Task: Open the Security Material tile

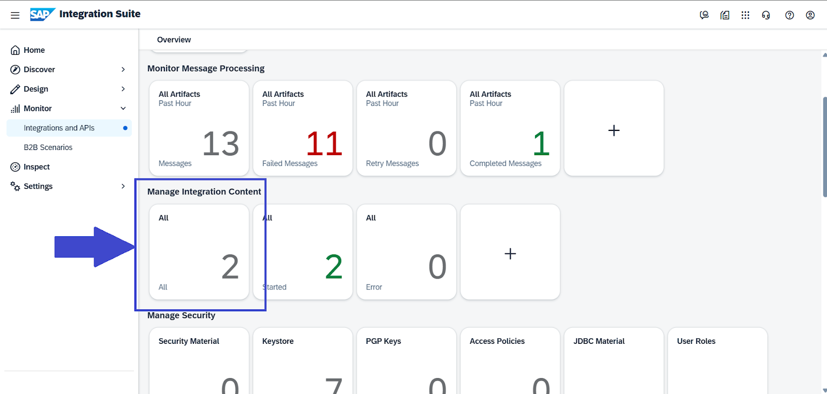Action: (x=199, y=361)
